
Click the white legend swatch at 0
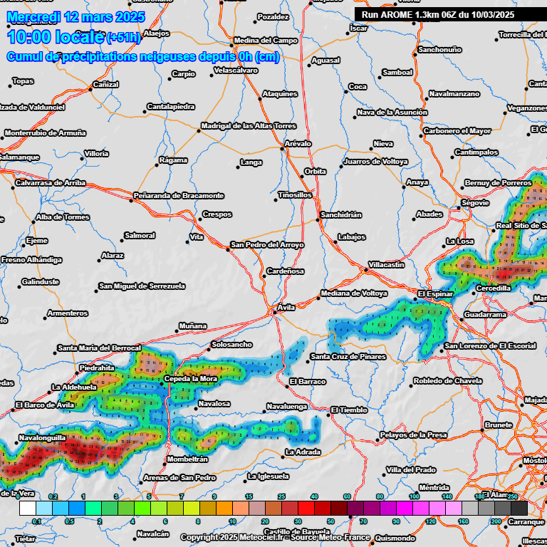click(x=28, y=509)
